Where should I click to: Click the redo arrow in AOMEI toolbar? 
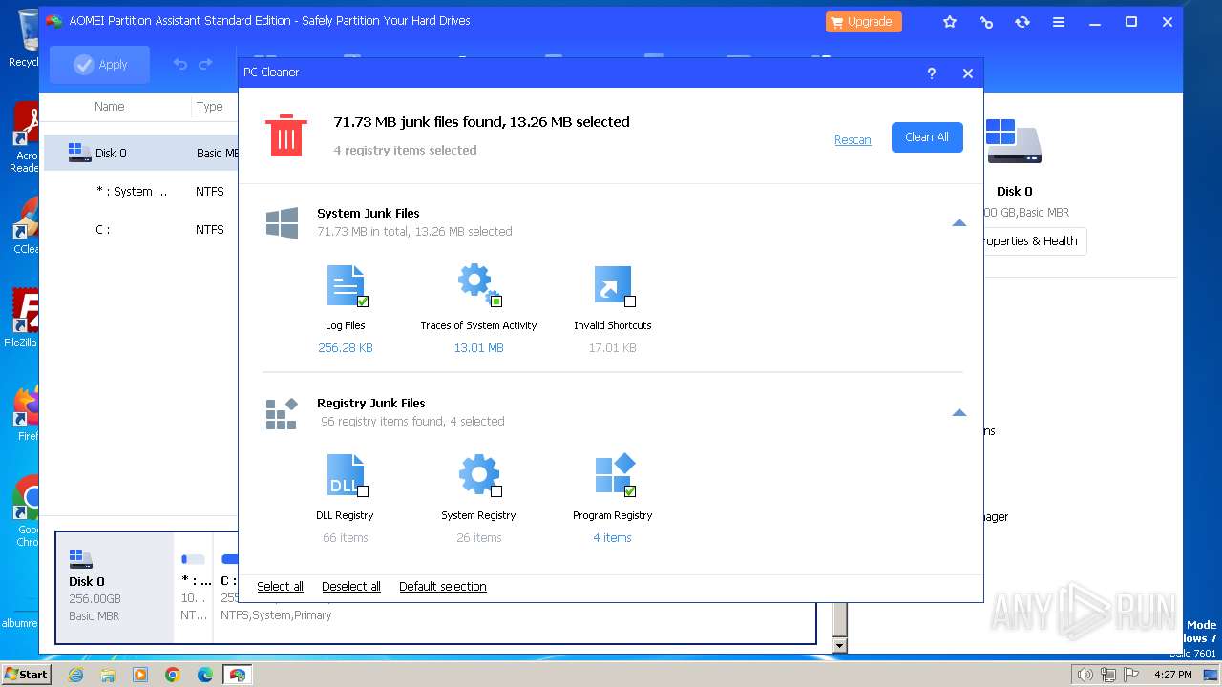click(x=205, y=64)
